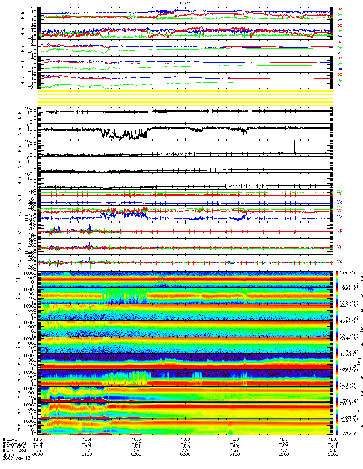The height and width of the screenshot is (469, 363).
Task: Click the 0.9 Z-GSM value
Action: [x=334, y=451]
